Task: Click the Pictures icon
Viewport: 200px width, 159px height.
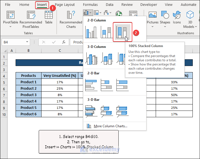Action: [153, 15]
